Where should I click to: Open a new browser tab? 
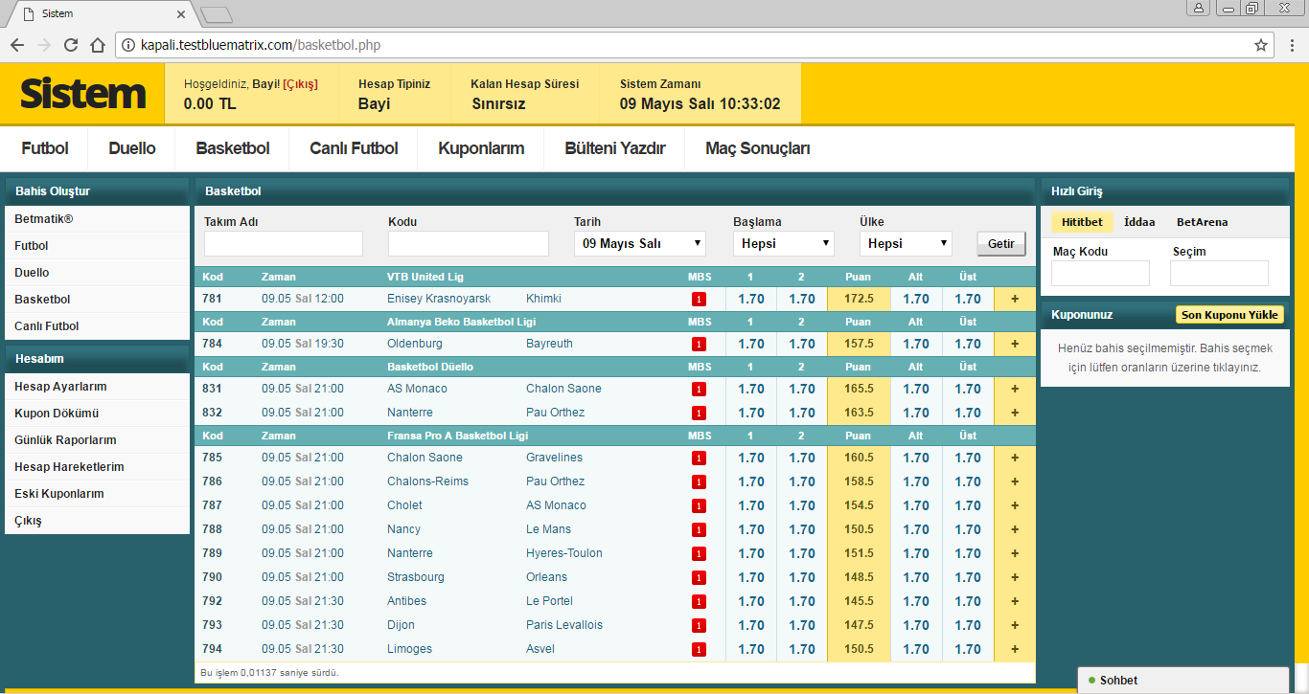pyautogui.click(x=217, y=14)
